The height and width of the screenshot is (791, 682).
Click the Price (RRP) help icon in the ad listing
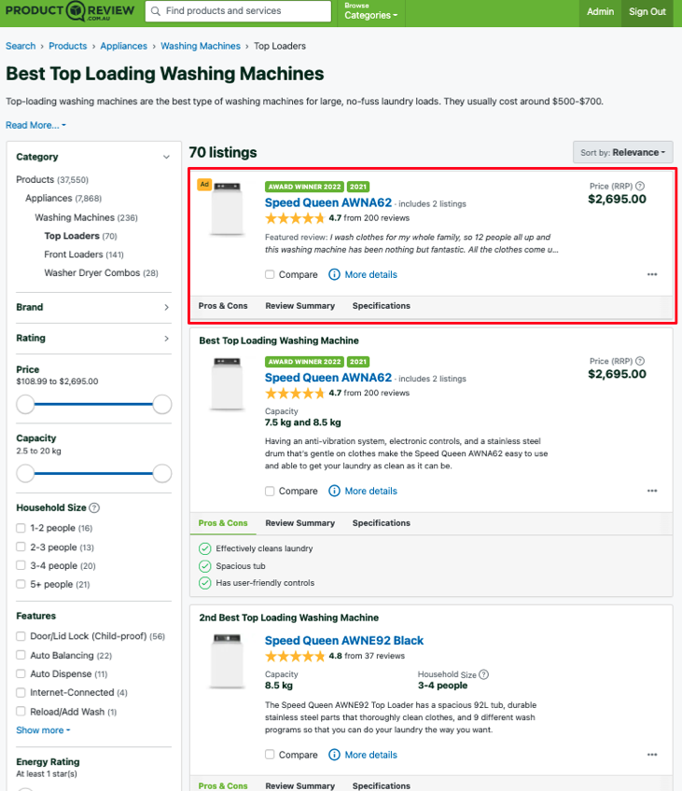tap(640, 187)
